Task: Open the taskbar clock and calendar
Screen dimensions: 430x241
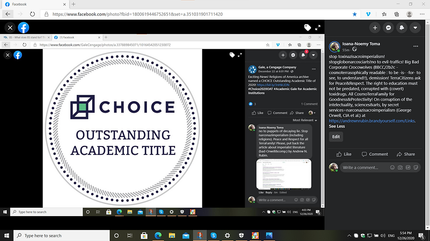Action: point(406,236)
